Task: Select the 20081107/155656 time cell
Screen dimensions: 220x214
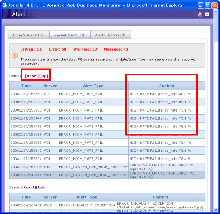Action: [x=26, y=142]
